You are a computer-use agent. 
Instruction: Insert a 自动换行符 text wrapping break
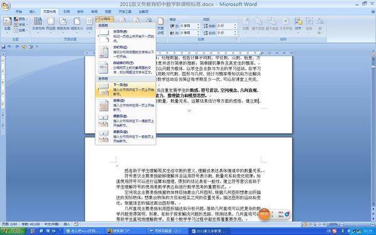pos(126,68)
